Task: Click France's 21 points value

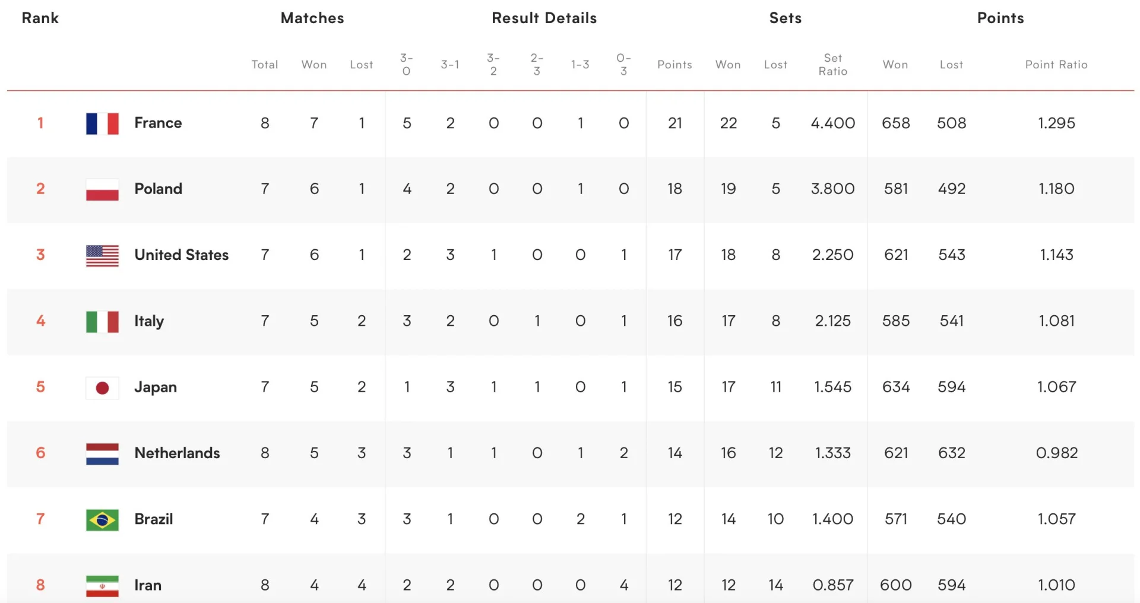Action: pos(674,123)
